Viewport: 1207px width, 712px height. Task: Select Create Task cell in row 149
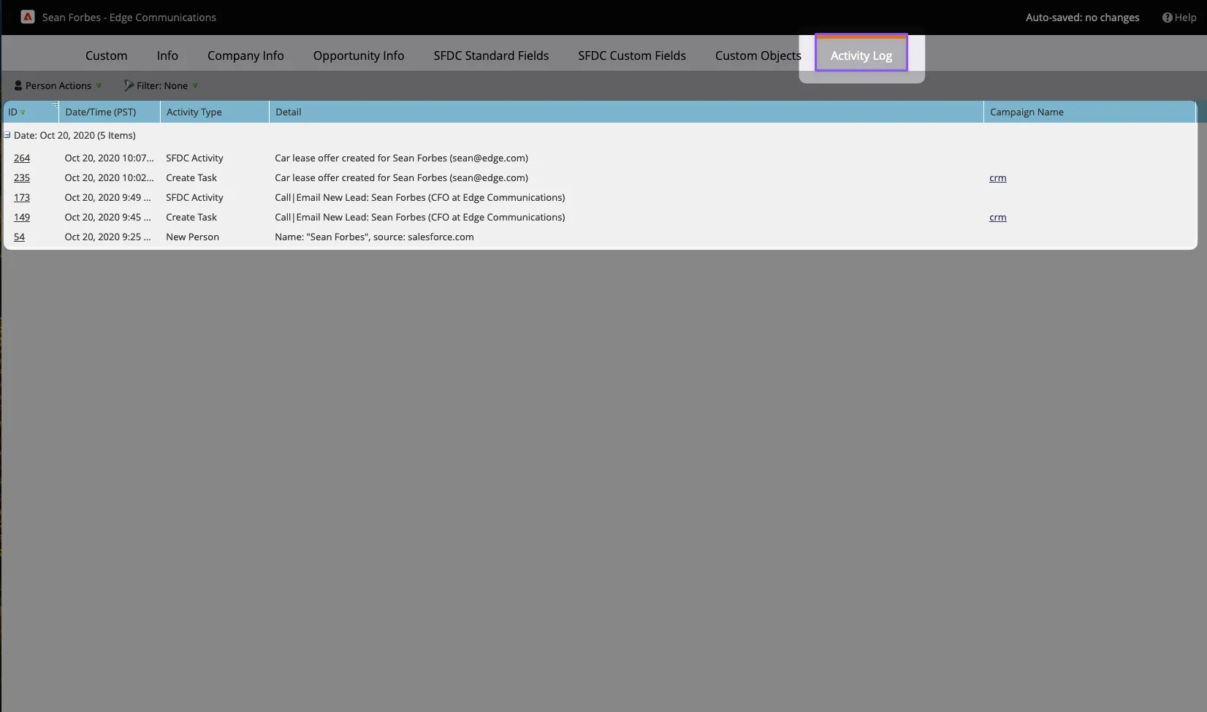click(191, 217)
